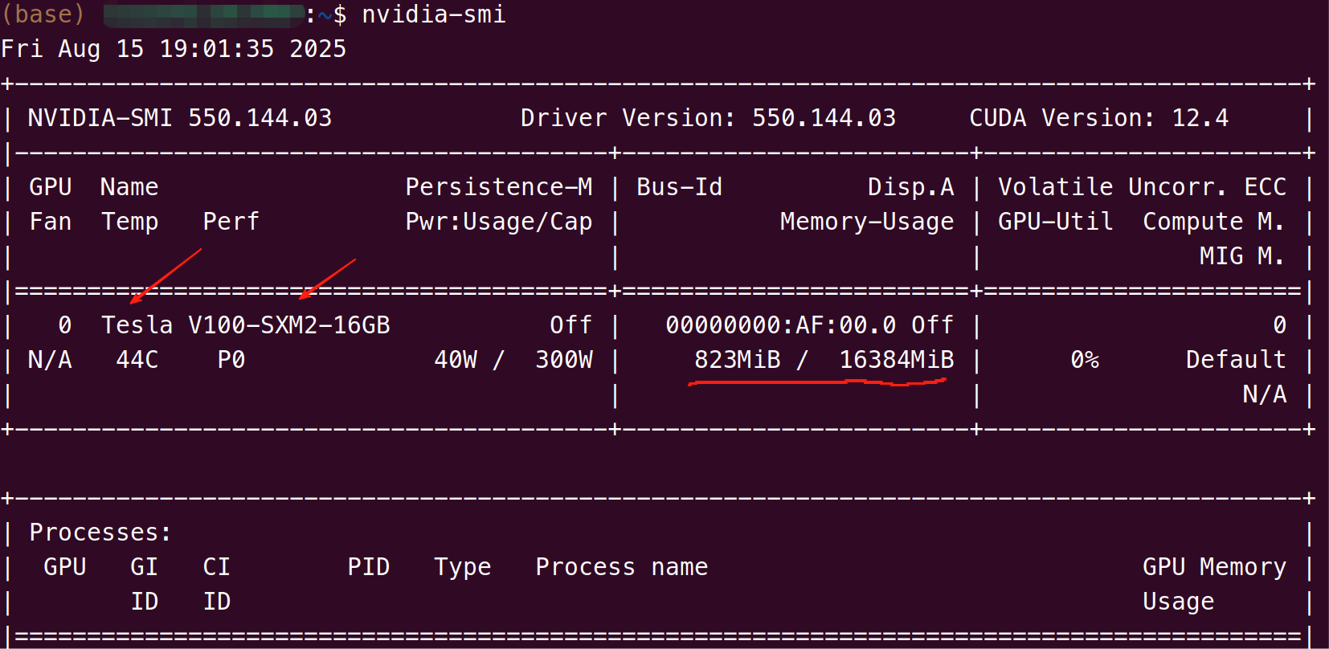Click the 44C temperature reading
The image size is (1329, 649).
click(x=137, y=360)
